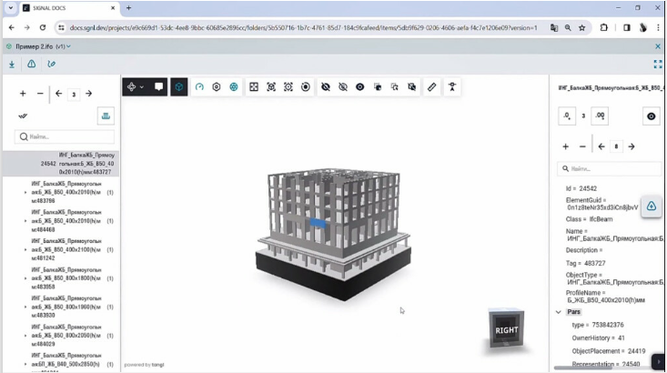
Task: Click the speedometer gauge icon in toolbar
Action: (199, 87)
